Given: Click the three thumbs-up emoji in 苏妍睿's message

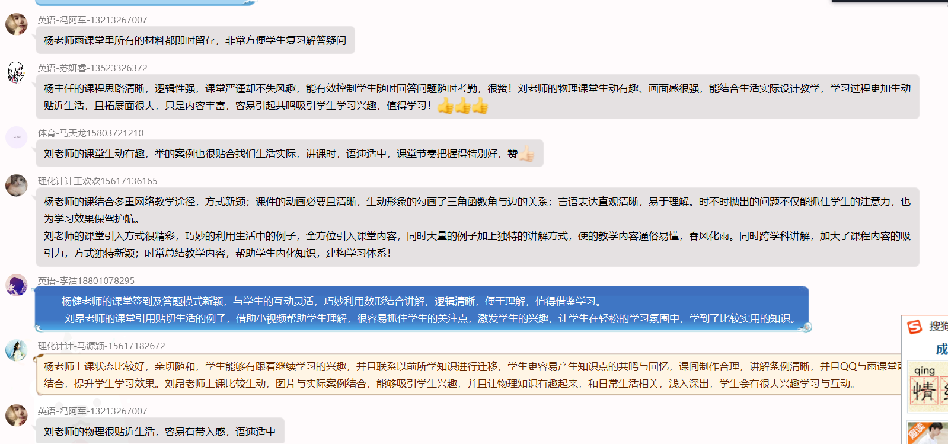Looking at the screenshot, I should 462,106.
